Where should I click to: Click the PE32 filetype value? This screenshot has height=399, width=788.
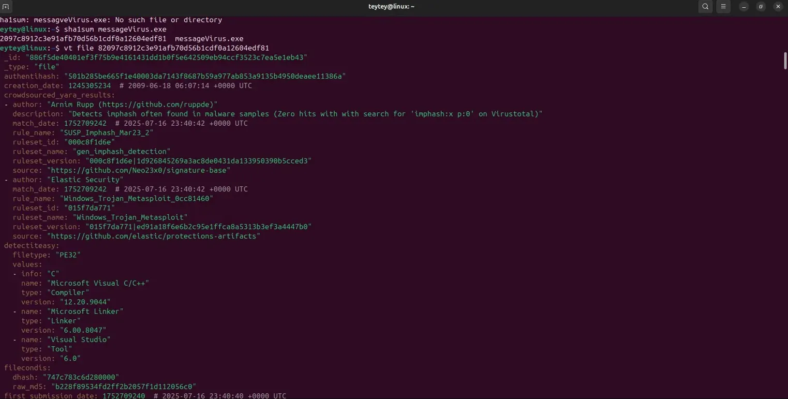coord(68,255)
